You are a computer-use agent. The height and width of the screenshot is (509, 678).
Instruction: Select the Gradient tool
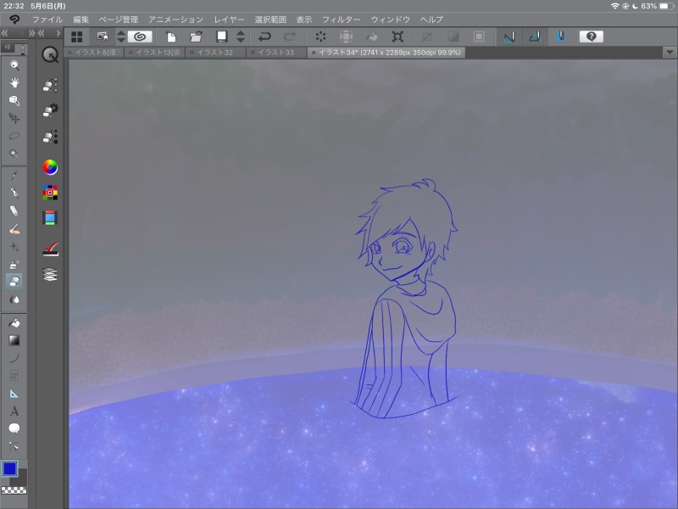(x=14, y=341)
